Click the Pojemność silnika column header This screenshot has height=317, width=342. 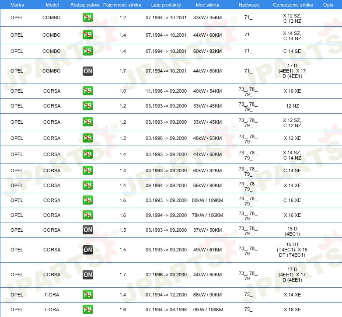122,4
